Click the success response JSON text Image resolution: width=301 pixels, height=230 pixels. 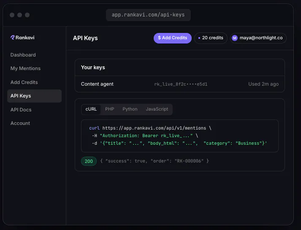pos(155,161)
